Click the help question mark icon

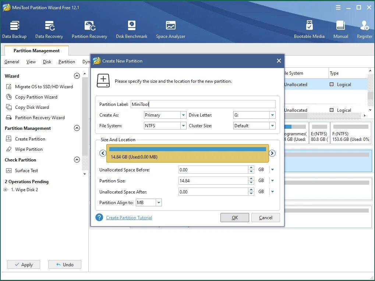click(x=99, y=217)
